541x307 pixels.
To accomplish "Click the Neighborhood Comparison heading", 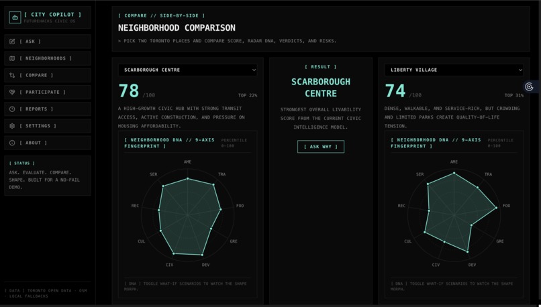I will tap(177, 28).
